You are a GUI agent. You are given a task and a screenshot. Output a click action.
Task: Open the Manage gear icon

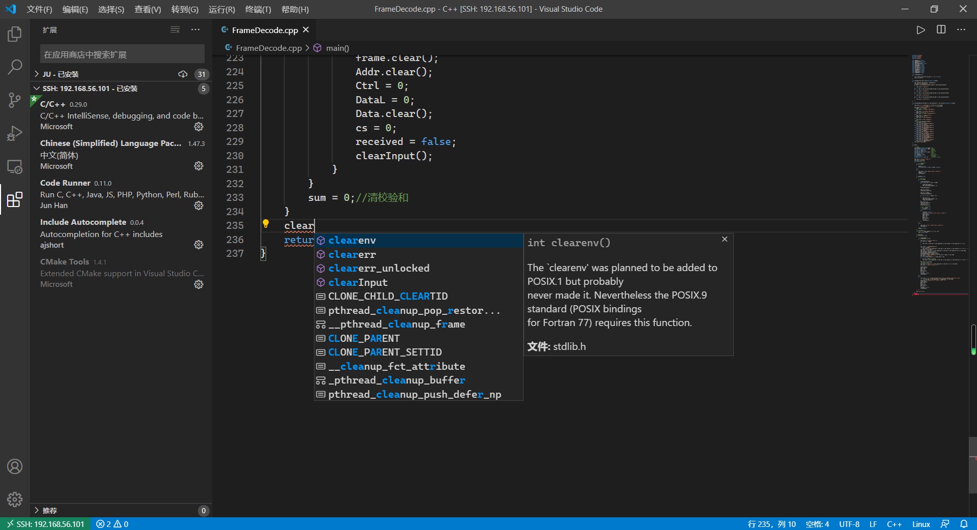click(x=15, y=500)
